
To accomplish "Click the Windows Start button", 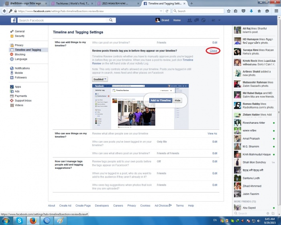I will 6,221.
